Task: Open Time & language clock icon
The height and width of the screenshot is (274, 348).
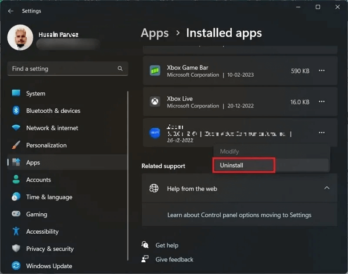Action: tap(16, 196)
